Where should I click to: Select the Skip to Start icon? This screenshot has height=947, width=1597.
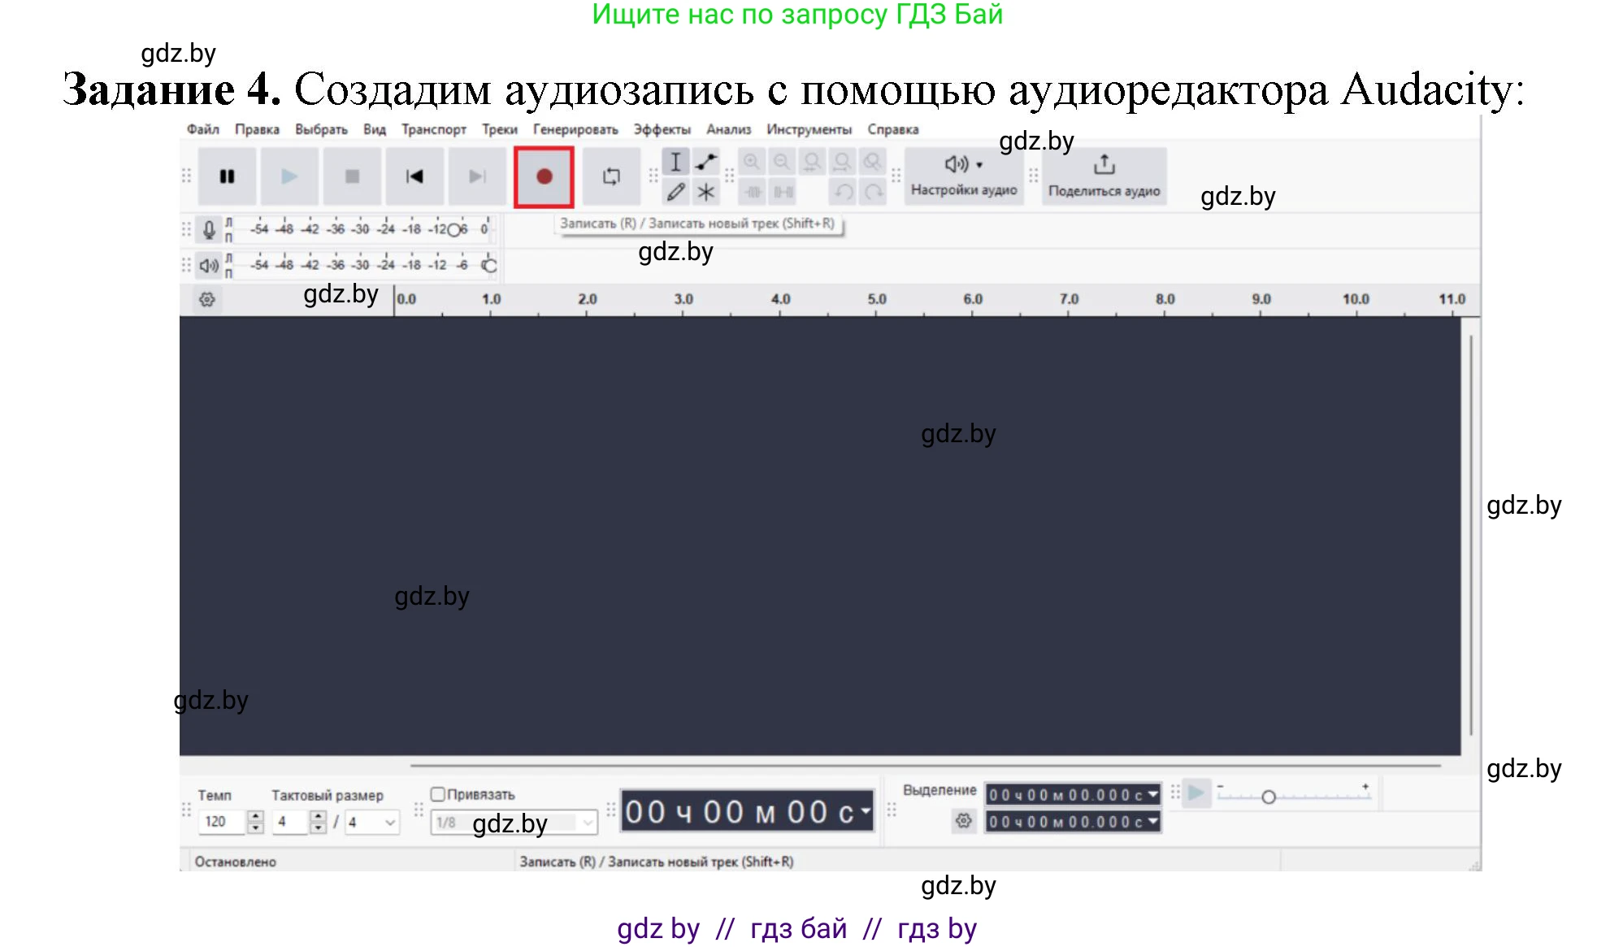click(414, 176)
